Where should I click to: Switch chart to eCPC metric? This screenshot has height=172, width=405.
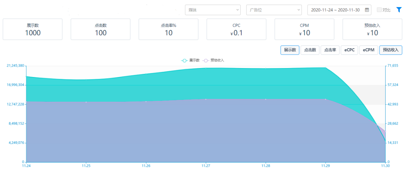pos(349,50)
